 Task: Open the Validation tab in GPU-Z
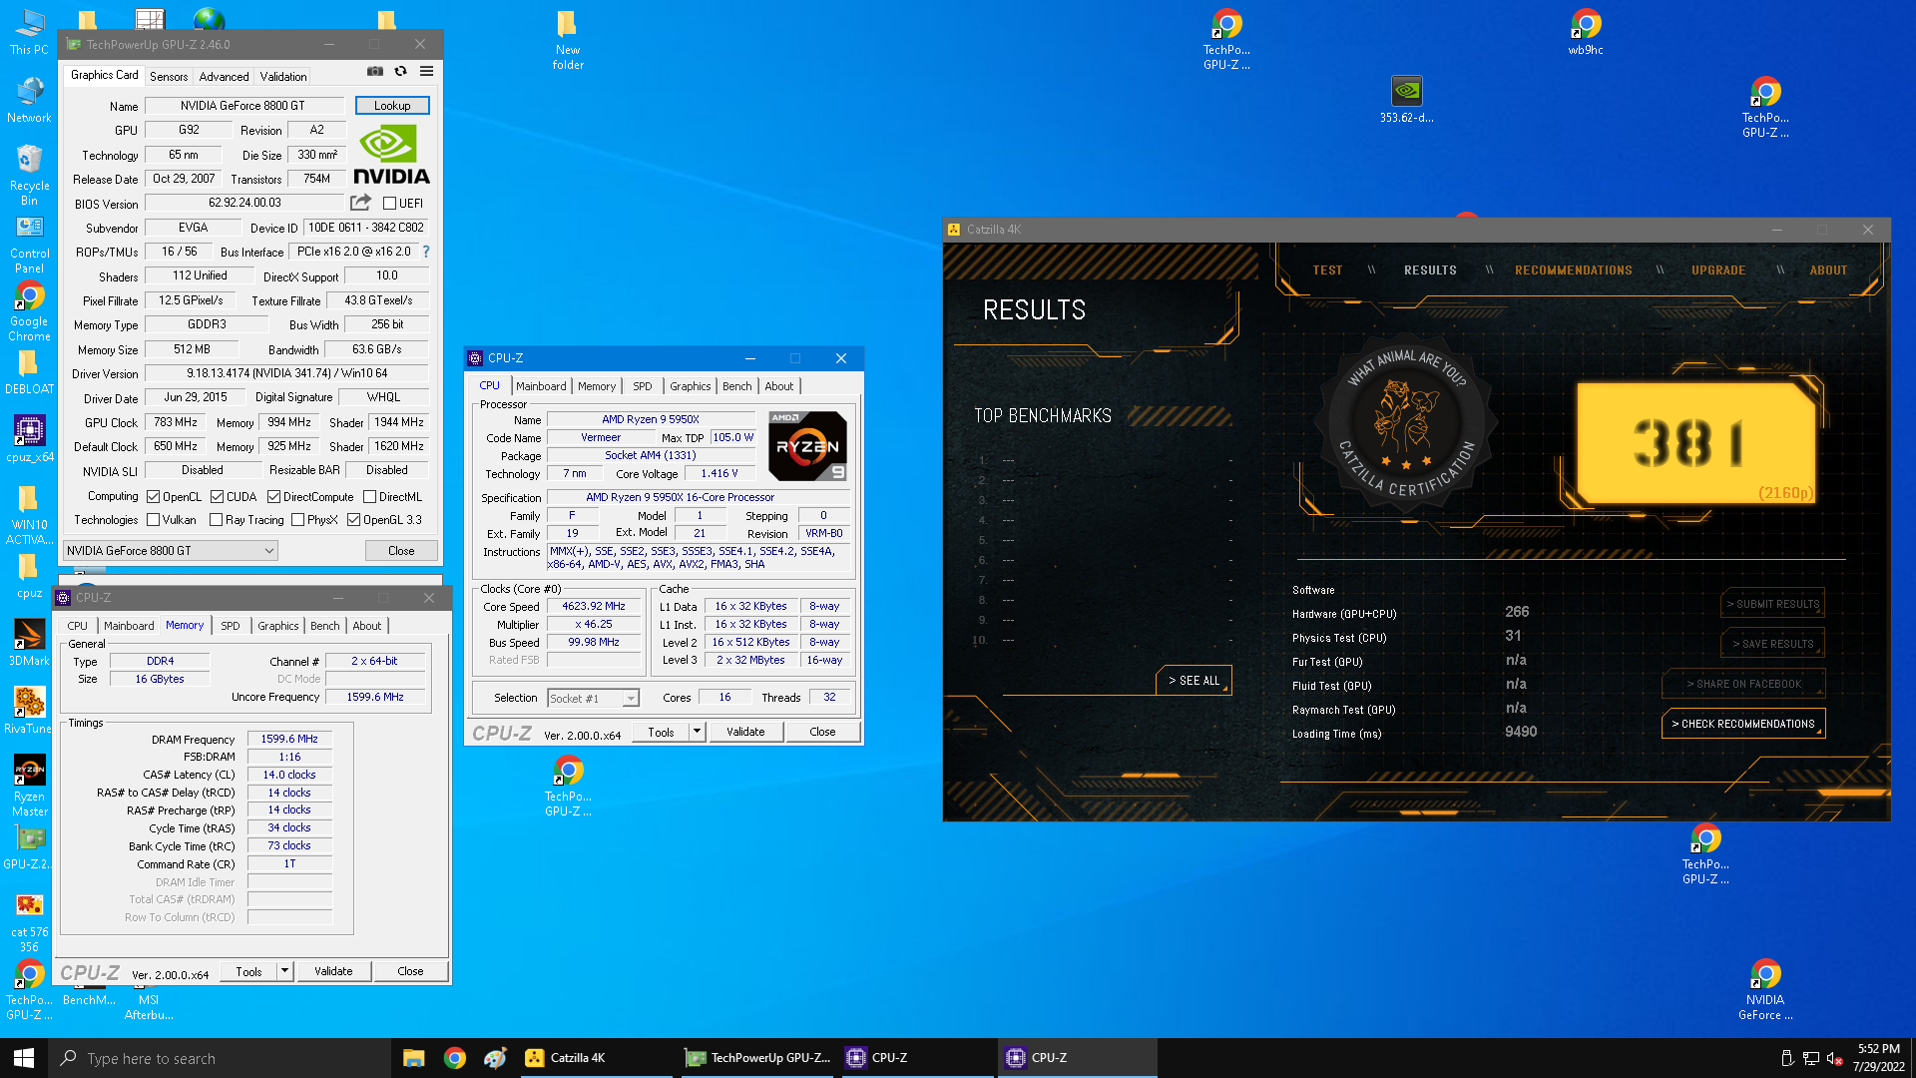283,77
